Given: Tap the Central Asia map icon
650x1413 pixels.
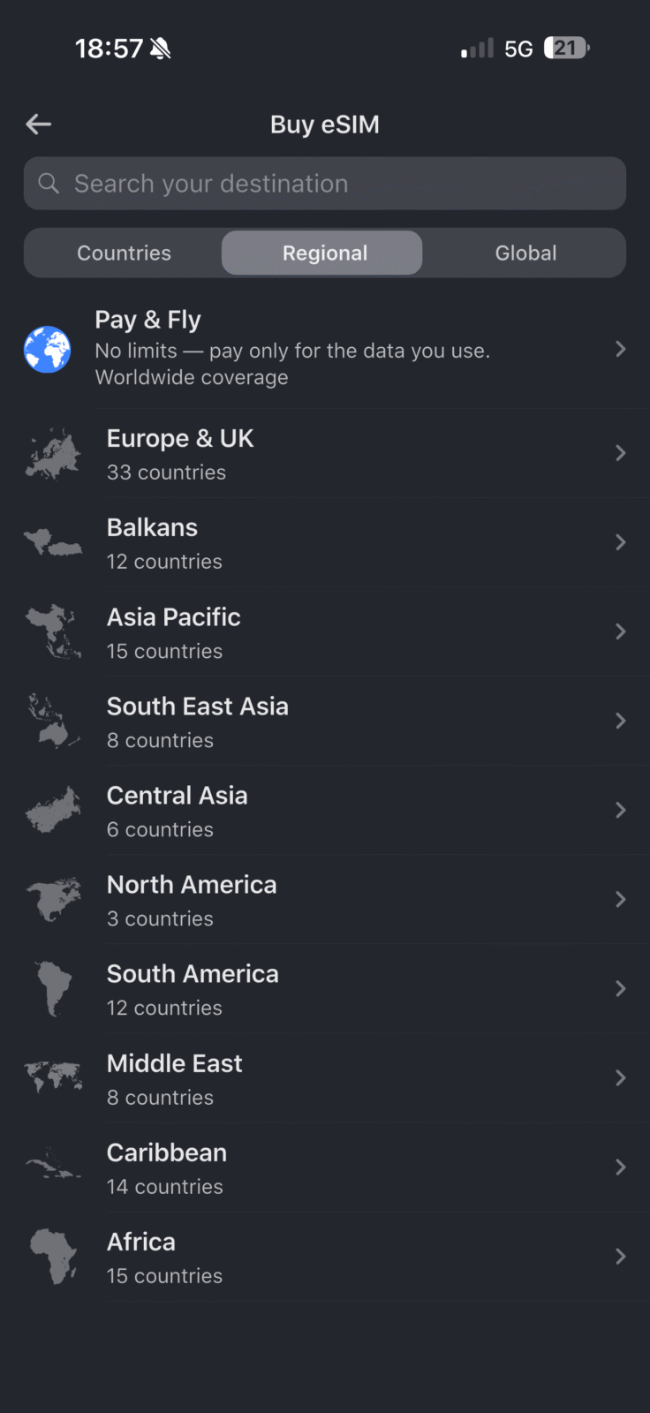Looking at the screenshot, I should 53,811.
